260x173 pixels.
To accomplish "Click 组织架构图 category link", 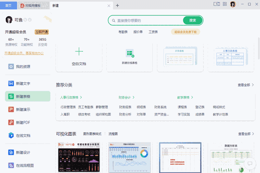I will pos(103,114).
